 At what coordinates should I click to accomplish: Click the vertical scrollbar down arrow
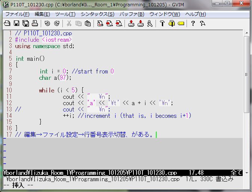[x=247, y=173]
